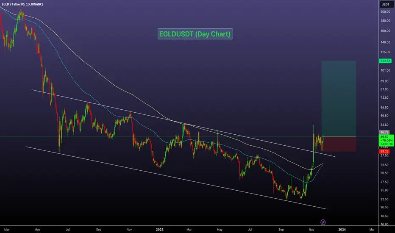Click the 89.00 price axis label
The width and height of the screenshot is (395, 233).
click(x=384, y=81)
